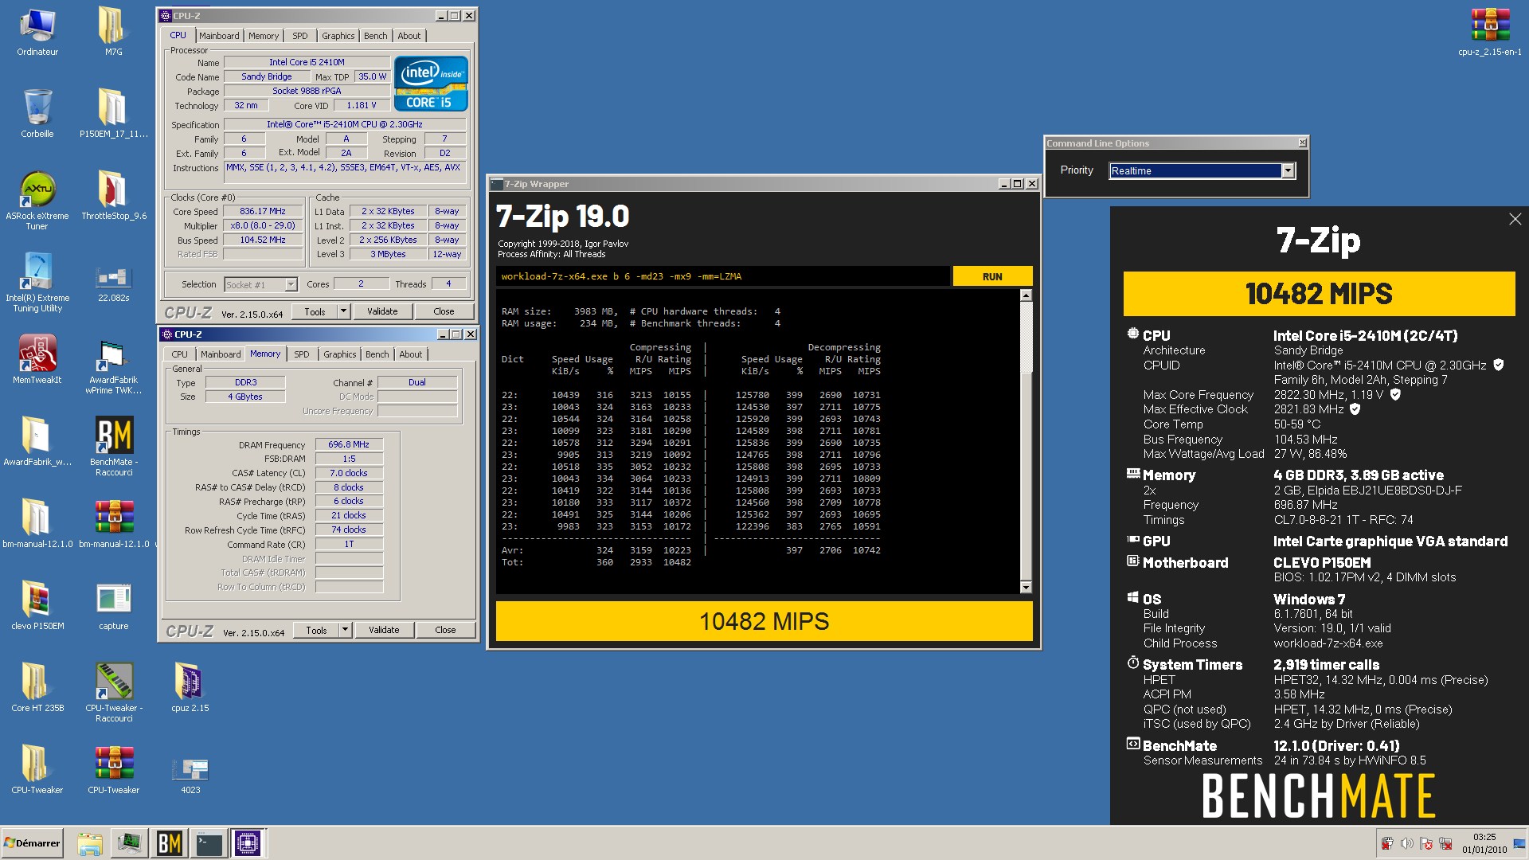Open the Ordinateur desktop icon
1529x860 pixels.
[x=37, y=33]
